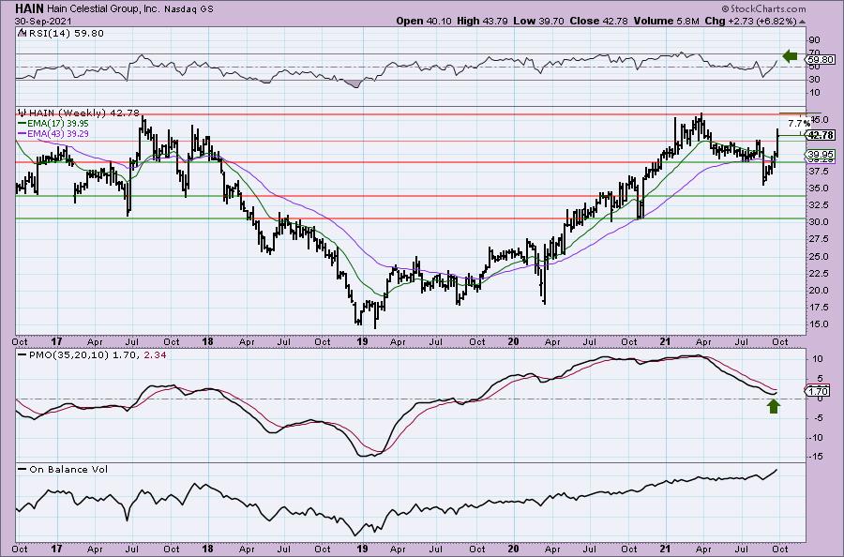Click the Volume 5.8M value
844x557 pixels.
[x=666, y=21]
